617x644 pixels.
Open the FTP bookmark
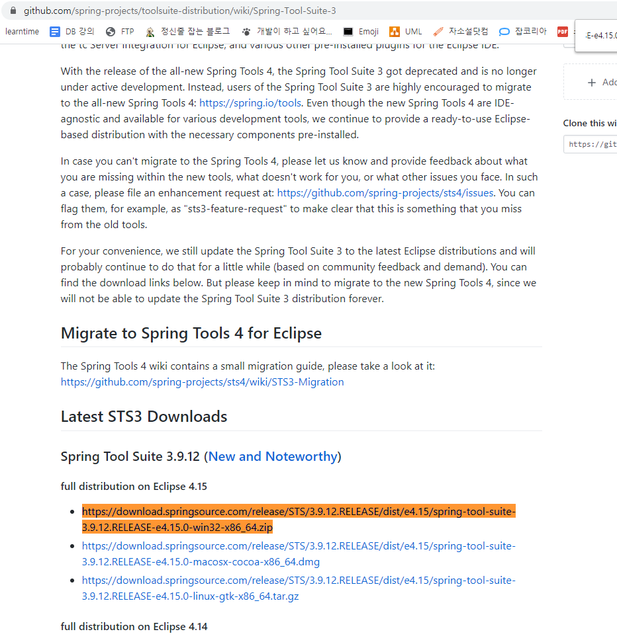tap(120, 32)
